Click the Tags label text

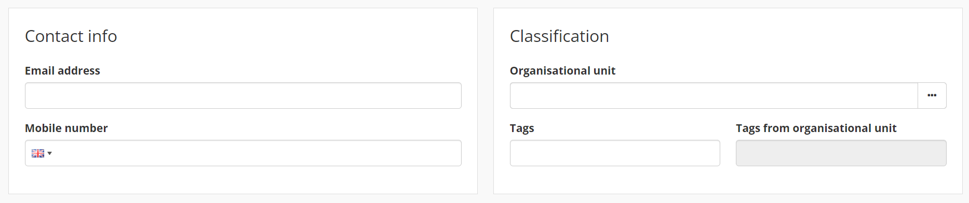point(522,128)
